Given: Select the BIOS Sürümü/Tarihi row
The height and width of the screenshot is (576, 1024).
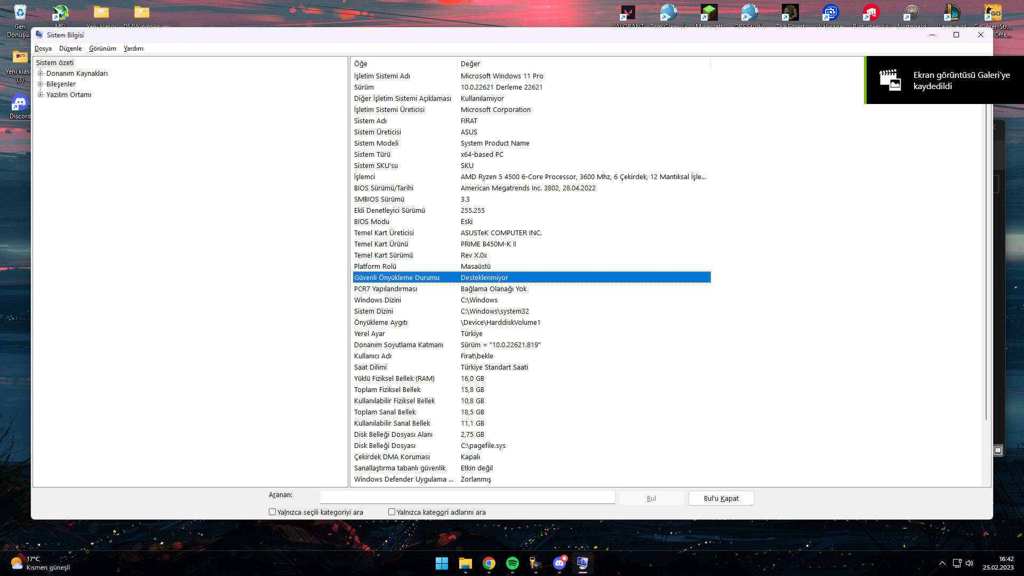Looking at the screenshot, I should (x=532, y=188).
